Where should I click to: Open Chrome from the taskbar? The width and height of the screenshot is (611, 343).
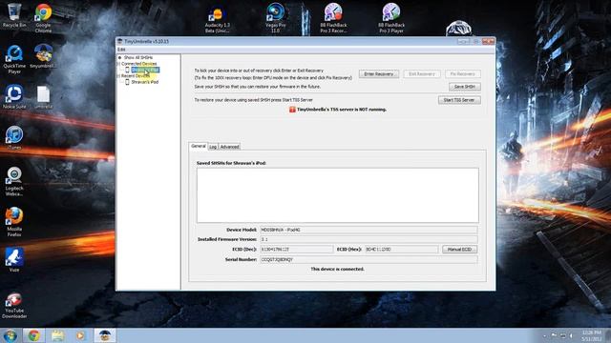tap(34, 335)
